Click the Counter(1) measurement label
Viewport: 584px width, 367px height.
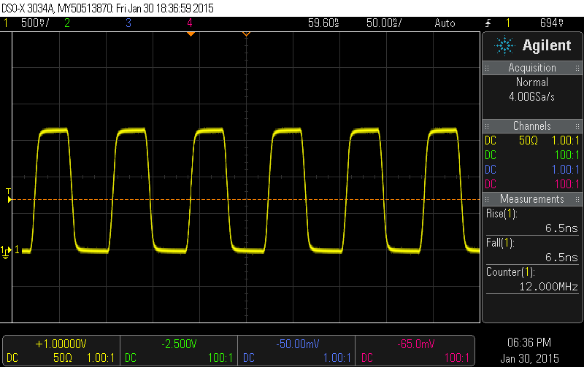tap(510, 272)
